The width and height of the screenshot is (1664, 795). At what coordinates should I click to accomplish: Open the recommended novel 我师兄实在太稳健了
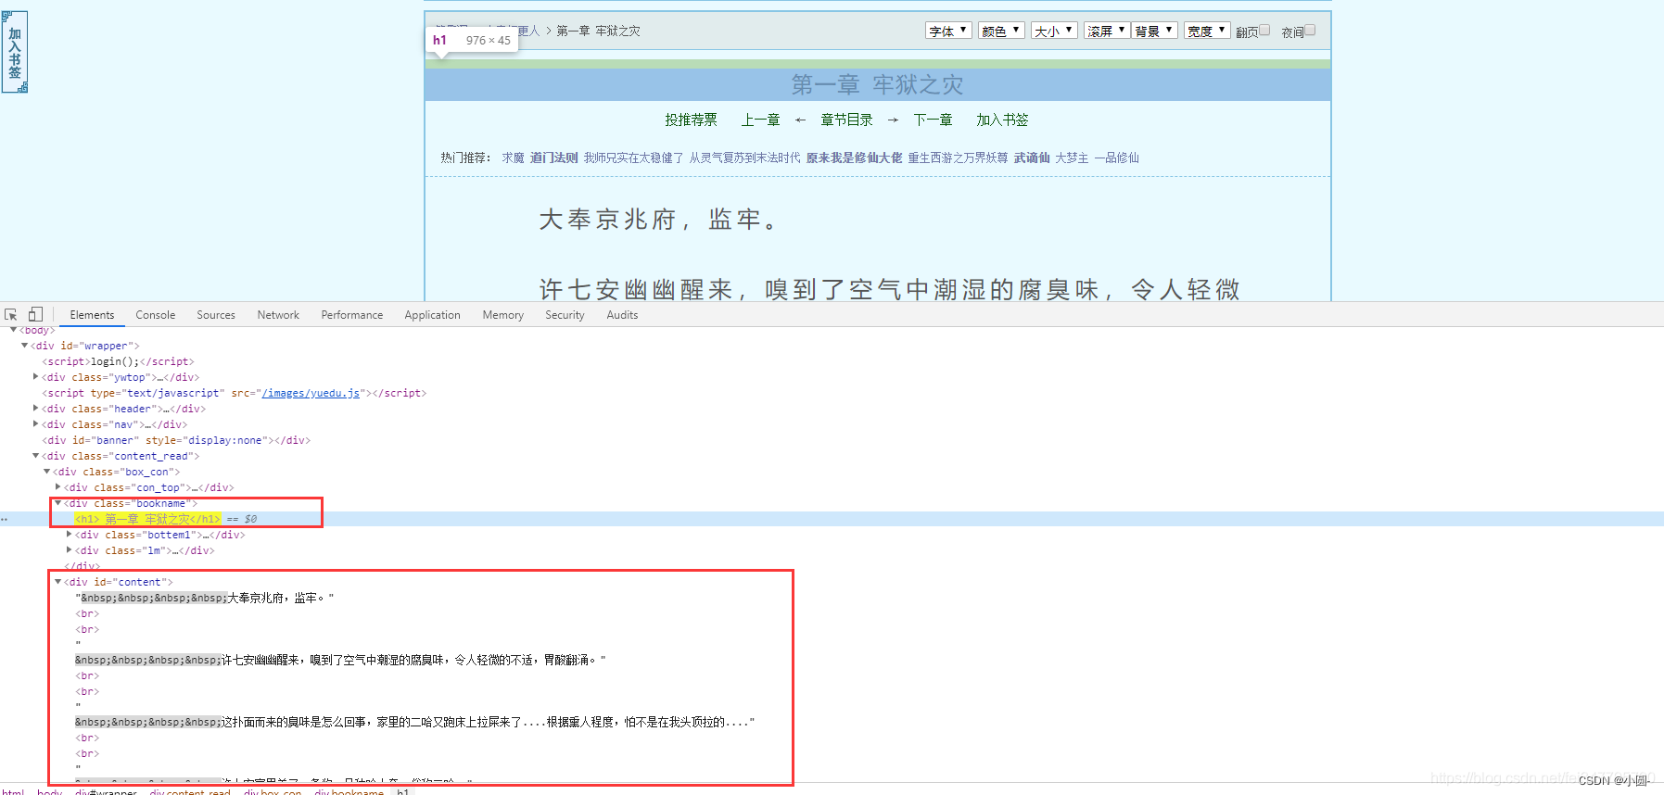[633, 158]
